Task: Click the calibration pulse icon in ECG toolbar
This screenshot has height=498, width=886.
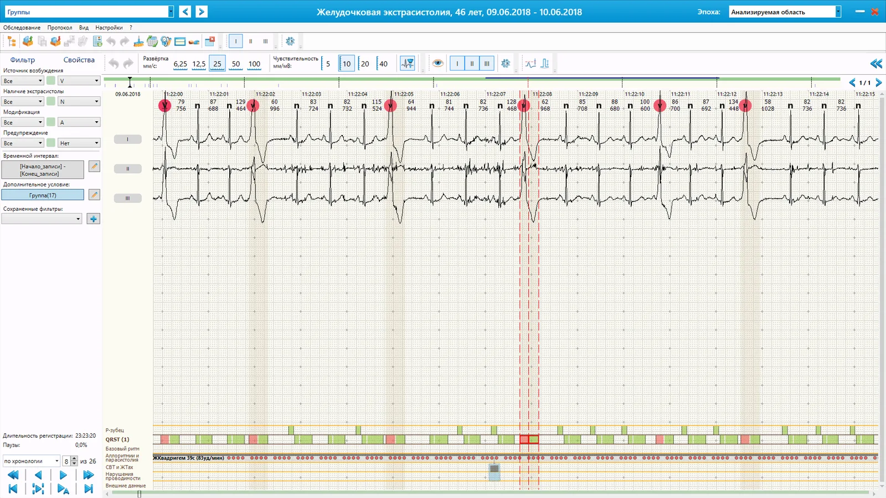Action: pos(545,64)
